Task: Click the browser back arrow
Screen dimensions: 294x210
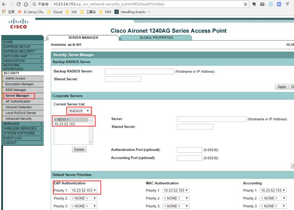Action: tap(4, 4)
